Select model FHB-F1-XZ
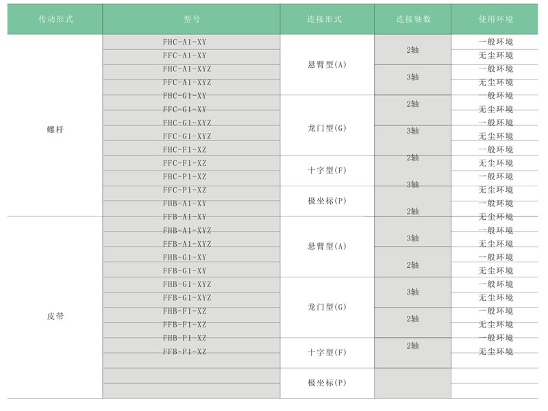Screen dimensions: 548x411 click(x=184, y=311)
